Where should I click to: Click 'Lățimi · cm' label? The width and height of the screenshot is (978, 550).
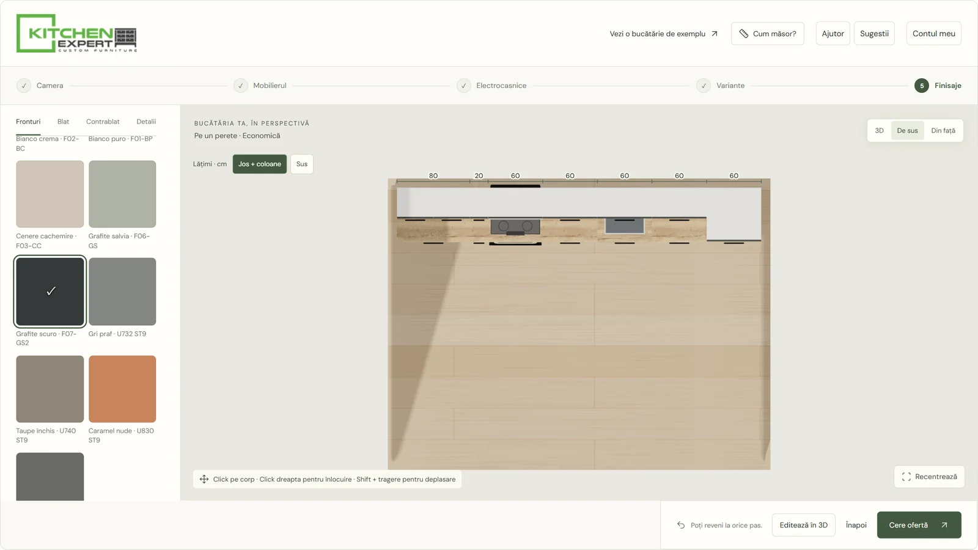click(210, 164)
